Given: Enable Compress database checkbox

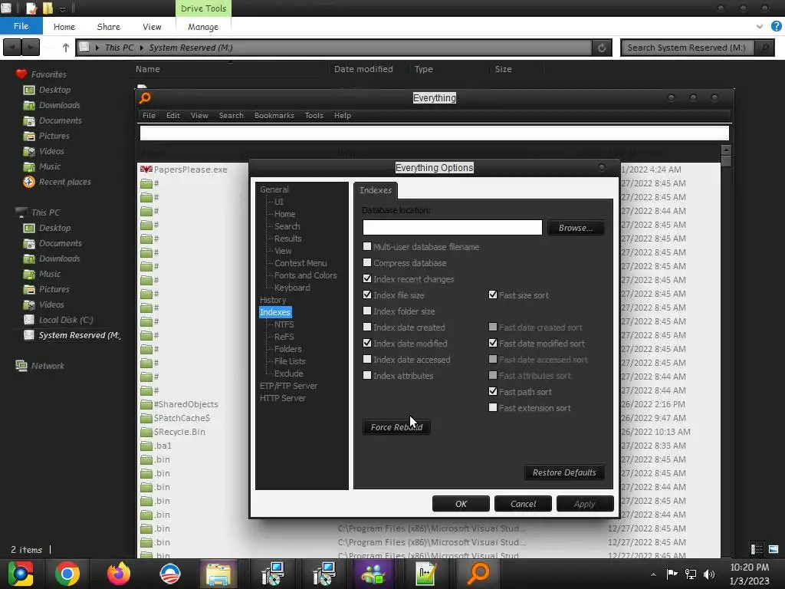Looking at the screenshot, I should (x=367, y=262).
